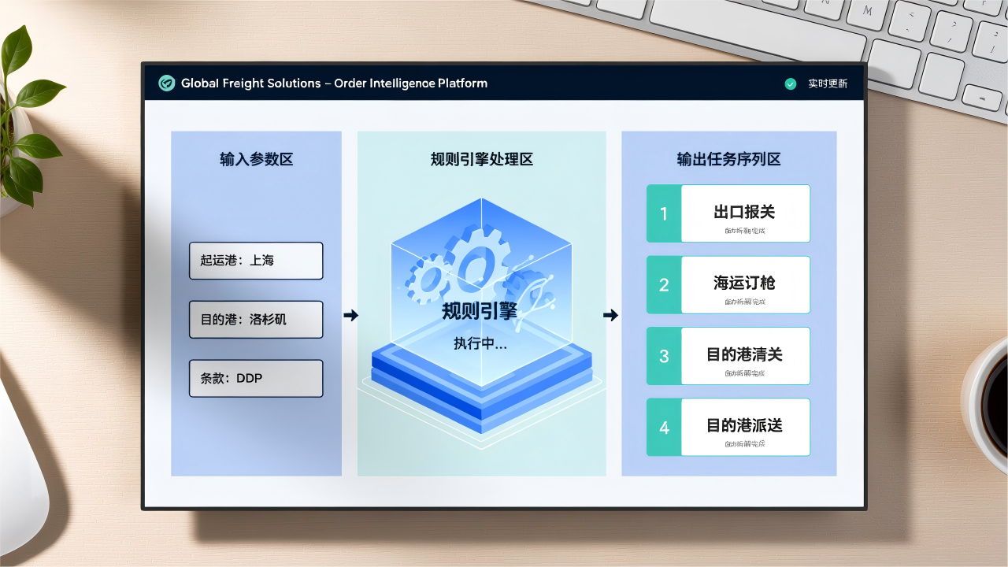Open the 条款: DDP selector

255,378
